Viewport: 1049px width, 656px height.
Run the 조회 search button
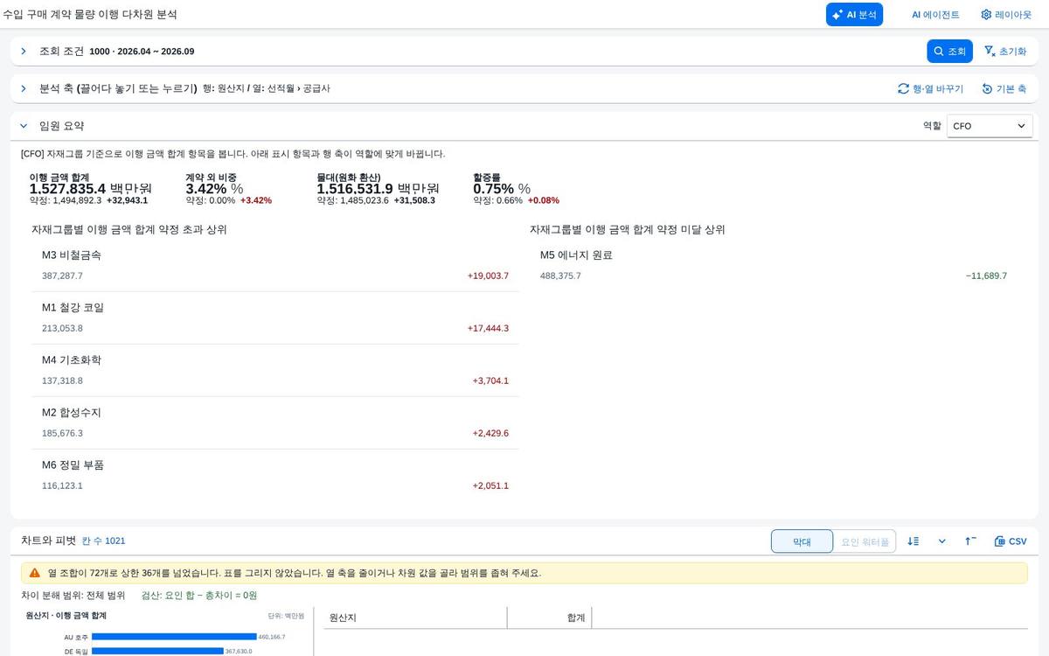point(949,52)
